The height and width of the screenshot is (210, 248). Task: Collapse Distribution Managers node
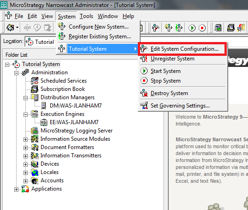(x=25, y=98)
